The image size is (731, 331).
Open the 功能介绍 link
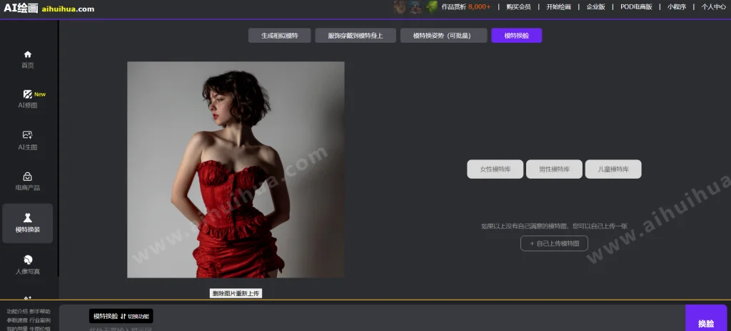pyautogui.click(x=17, y=312)
